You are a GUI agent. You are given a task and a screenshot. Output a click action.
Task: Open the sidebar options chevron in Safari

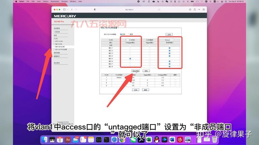[68, 10]
